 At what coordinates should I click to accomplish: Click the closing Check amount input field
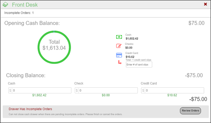pos(106,90)
